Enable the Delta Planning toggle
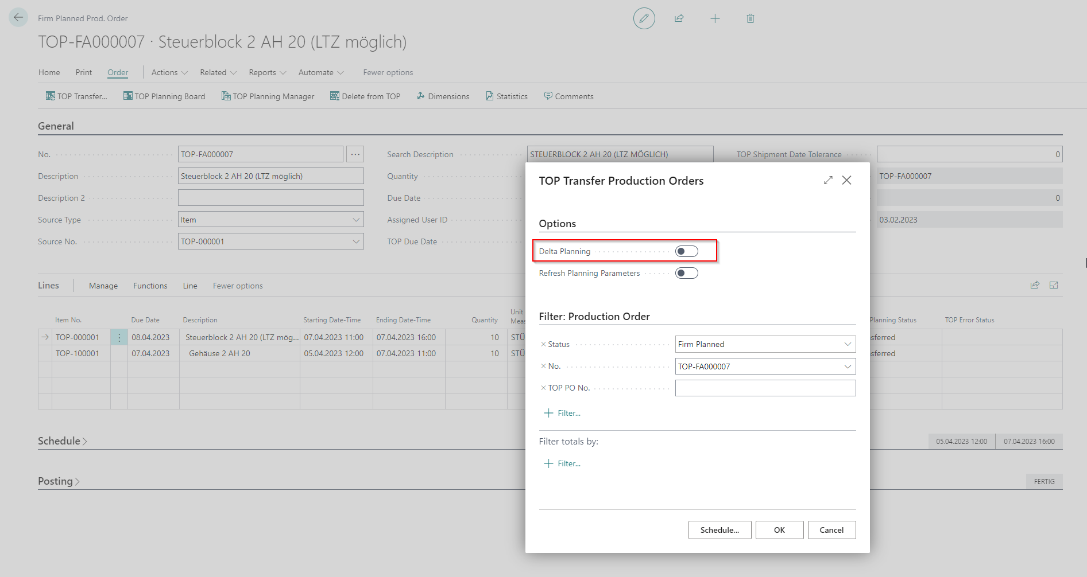Screen dimensions: 1087x577 coord(686,251)
